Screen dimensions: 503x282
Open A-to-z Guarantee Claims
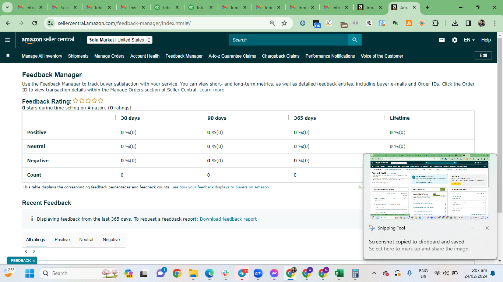[x=232, y=56]
